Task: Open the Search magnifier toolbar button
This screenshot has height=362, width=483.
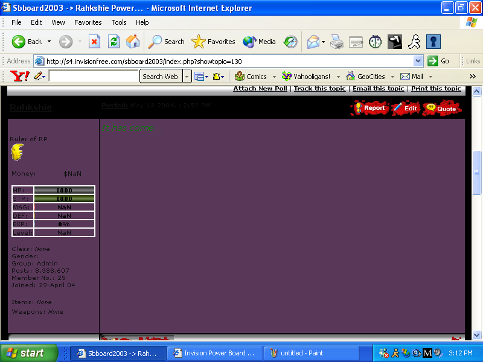Action: tap(166, 42)
